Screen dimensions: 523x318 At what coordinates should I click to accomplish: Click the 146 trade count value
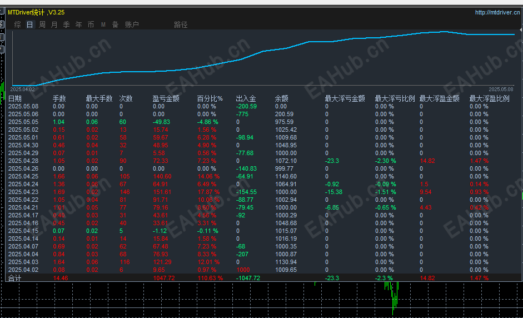(x=124, y=192)
